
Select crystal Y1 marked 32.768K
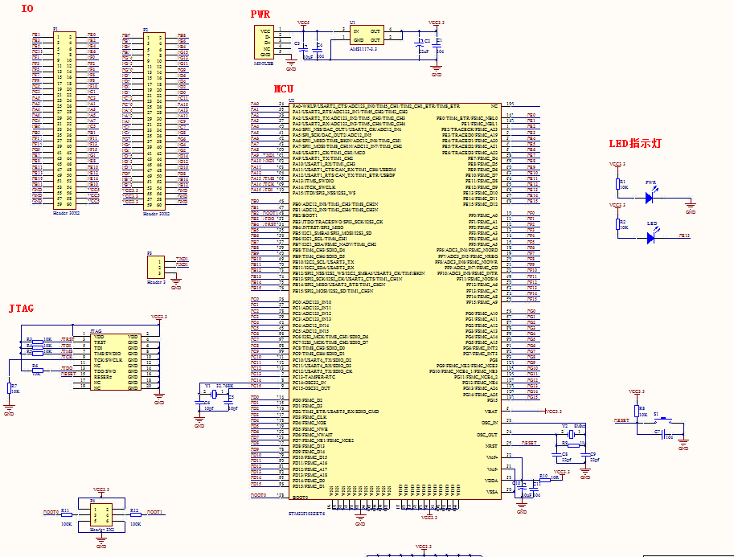click(x=214, y=393)
